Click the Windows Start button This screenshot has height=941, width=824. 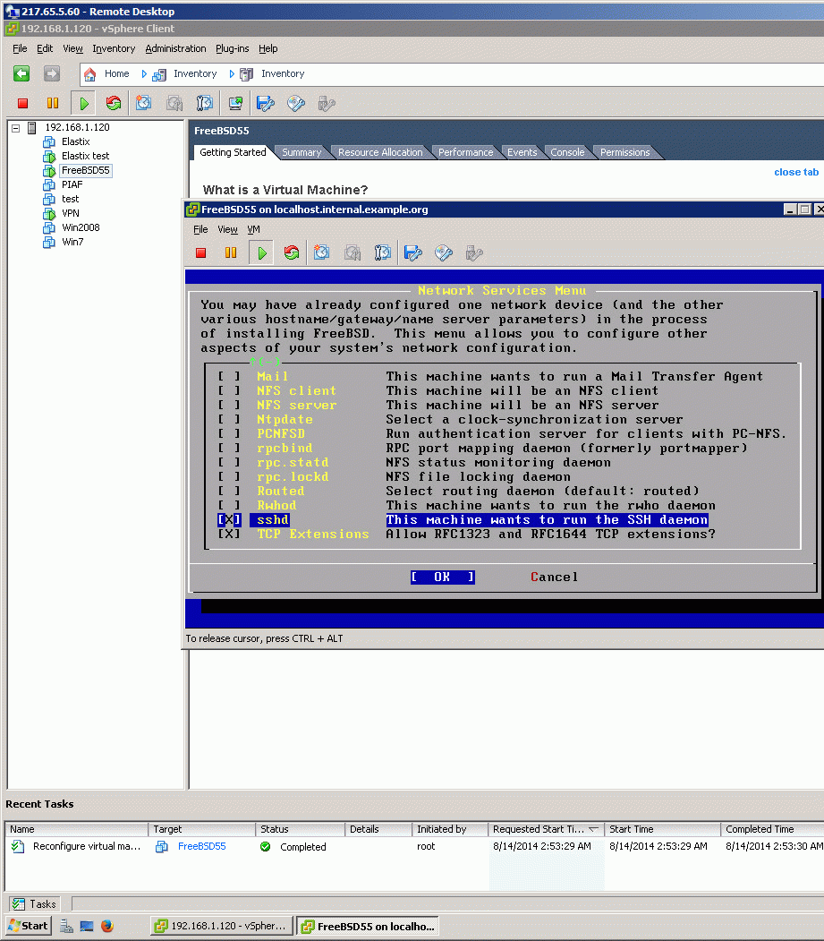pos(29,926)
